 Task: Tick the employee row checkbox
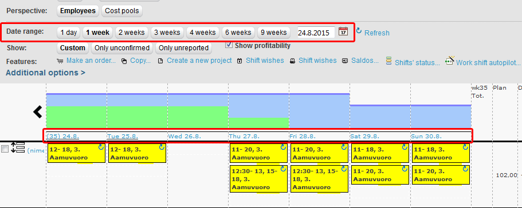pyautogui.click(x=5, y=149)
